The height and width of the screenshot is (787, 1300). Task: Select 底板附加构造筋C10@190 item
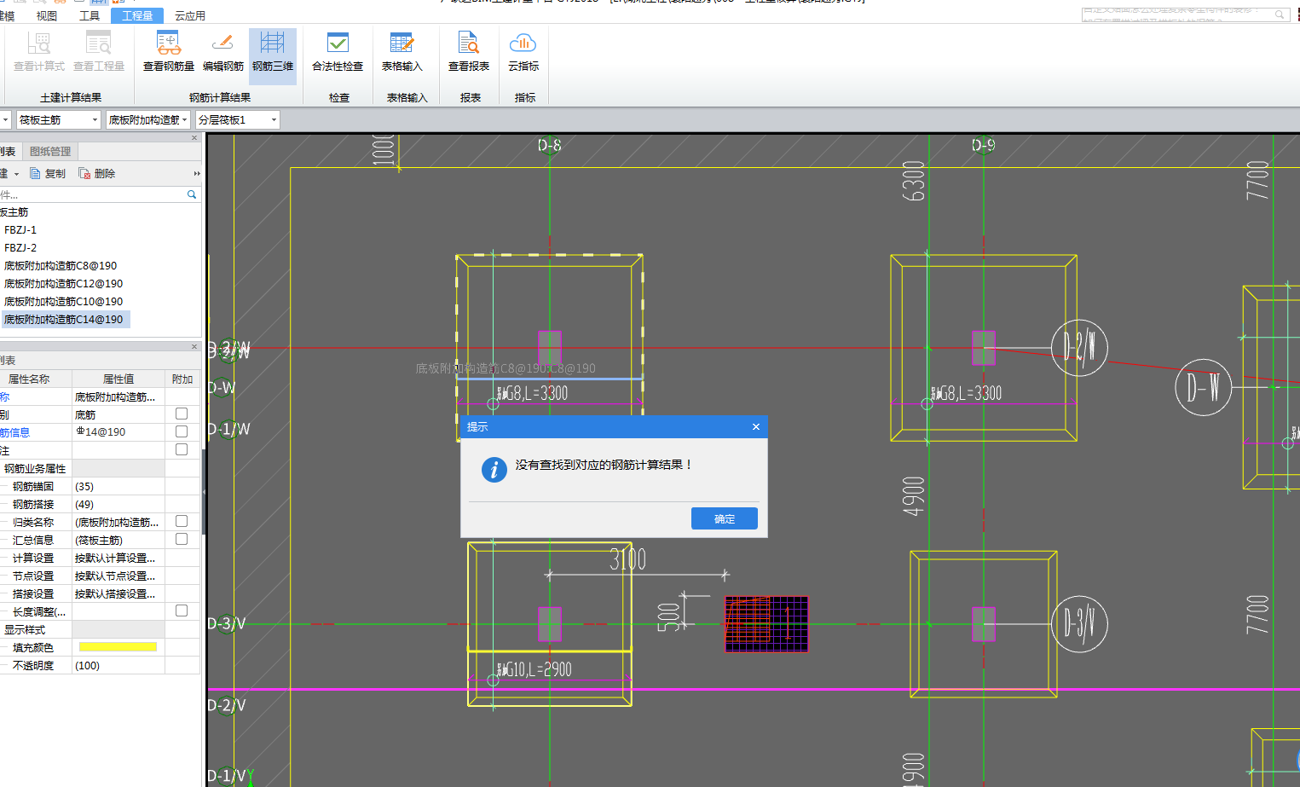[x=64, y=302]
